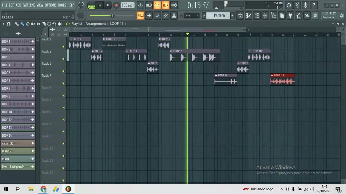
Task: Toggle typing keyboard to piano
Action: pos(141,16)
